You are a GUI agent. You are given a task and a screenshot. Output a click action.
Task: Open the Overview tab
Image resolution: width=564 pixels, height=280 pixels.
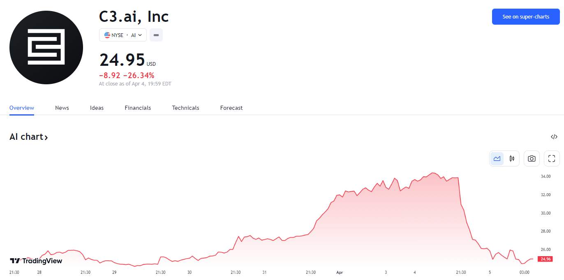22,108
